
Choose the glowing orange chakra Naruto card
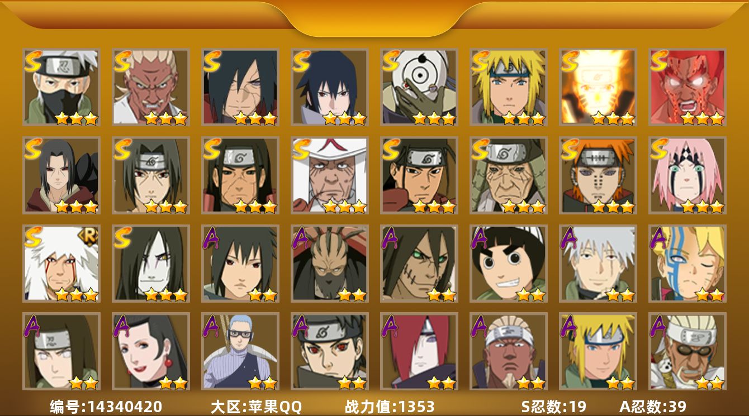click(598, 87)
